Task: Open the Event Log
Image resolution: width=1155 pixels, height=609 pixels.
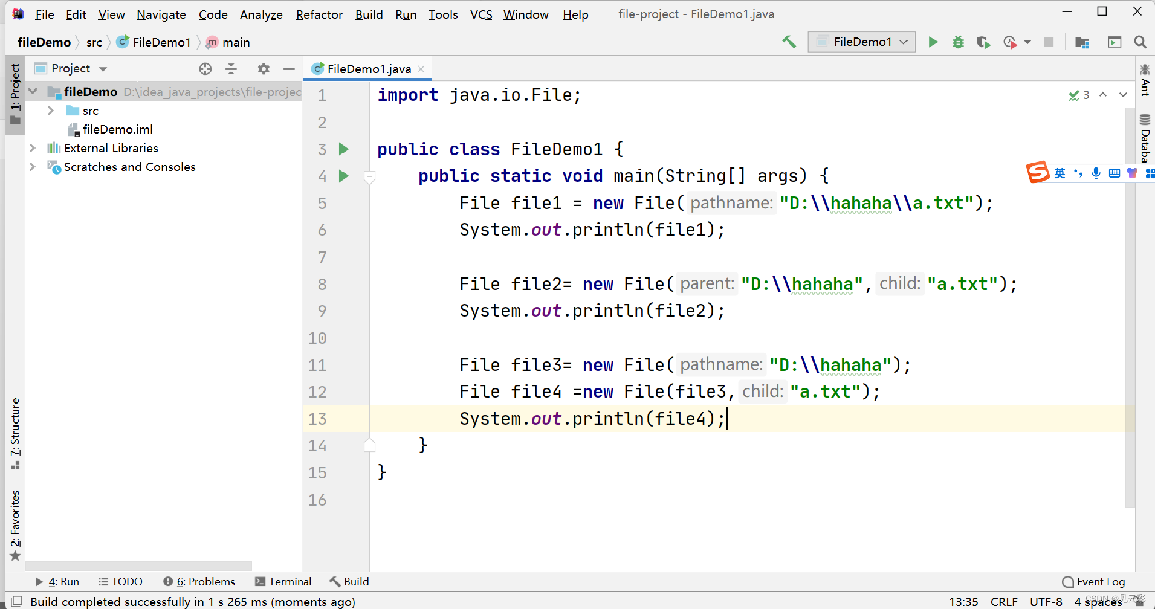Action: [1093, 582]
